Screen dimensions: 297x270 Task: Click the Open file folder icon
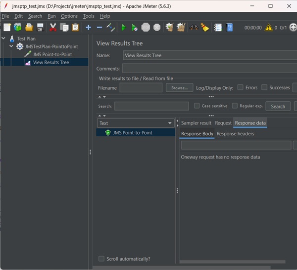[29, 27]
